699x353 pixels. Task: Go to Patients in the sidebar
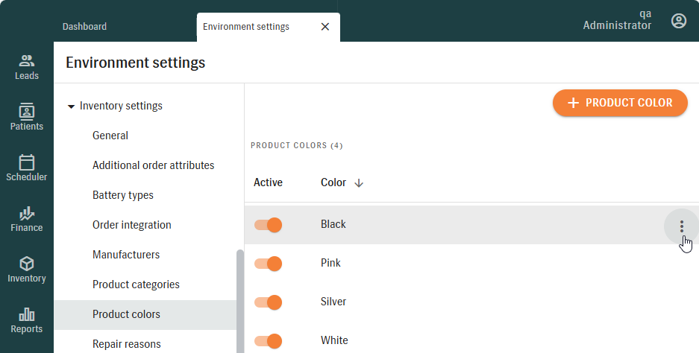[27, 118]
